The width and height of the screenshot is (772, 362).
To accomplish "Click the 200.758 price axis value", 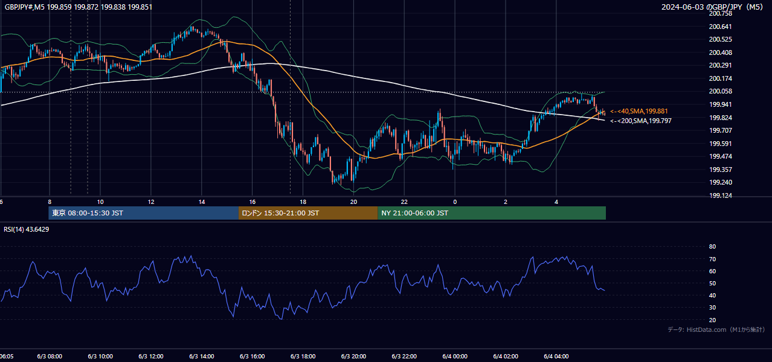I will pyautogui.click(x=720, y=13).
